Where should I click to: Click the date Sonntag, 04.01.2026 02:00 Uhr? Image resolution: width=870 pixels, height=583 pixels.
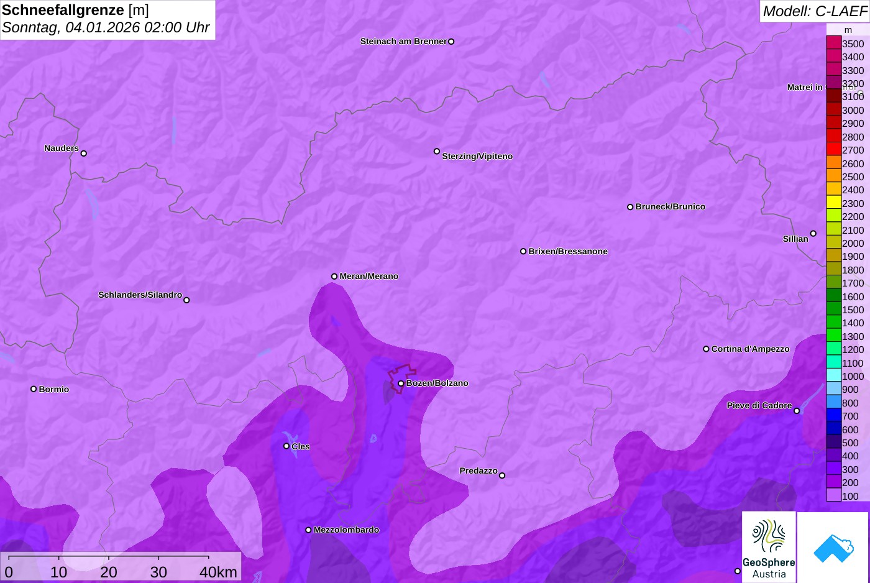pos(106,28)
